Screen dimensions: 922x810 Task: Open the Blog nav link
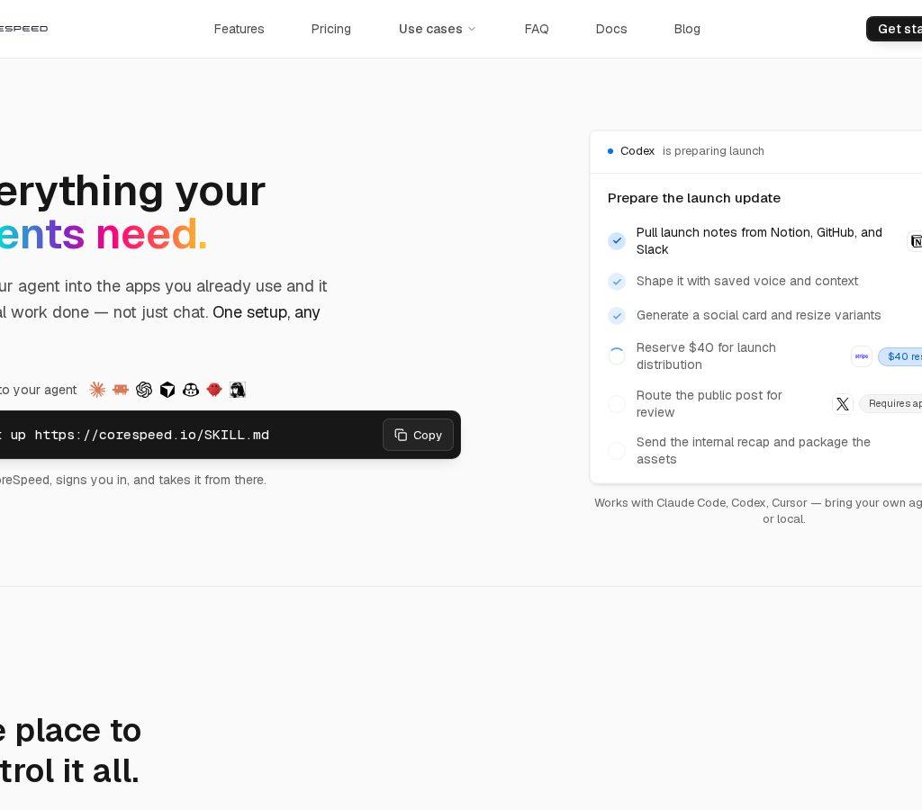687,29
